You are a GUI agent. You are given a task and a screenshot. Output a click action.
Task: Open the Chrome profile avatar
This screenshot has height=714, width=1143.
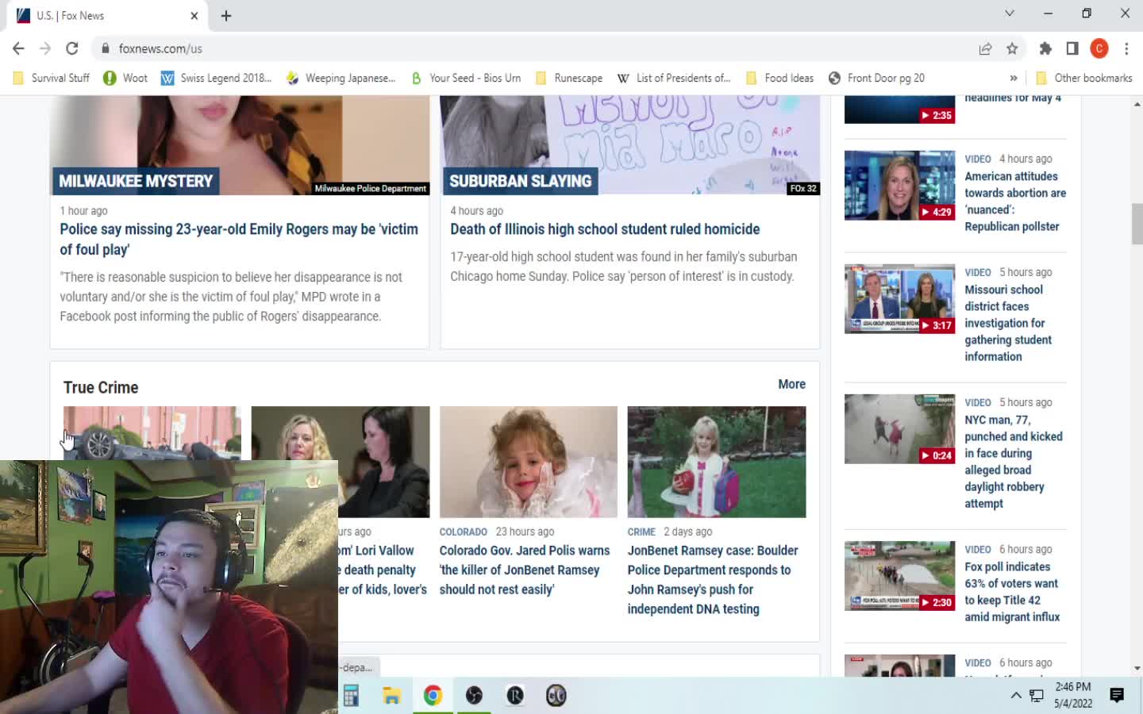[x=1099, y=48]
